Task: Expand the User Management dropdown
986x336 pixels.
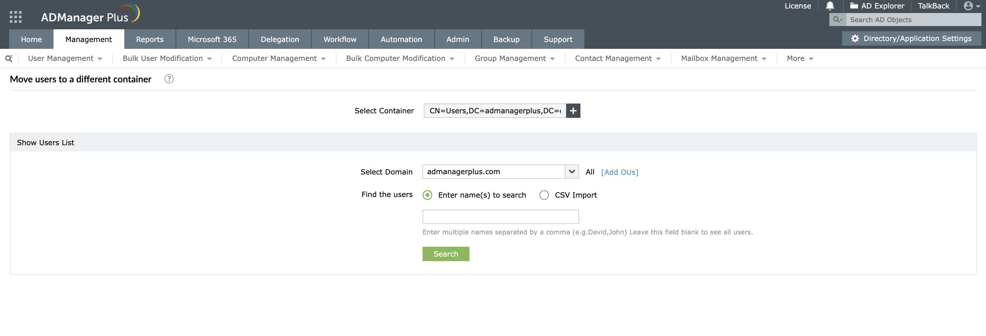Action: coord(65,58)
